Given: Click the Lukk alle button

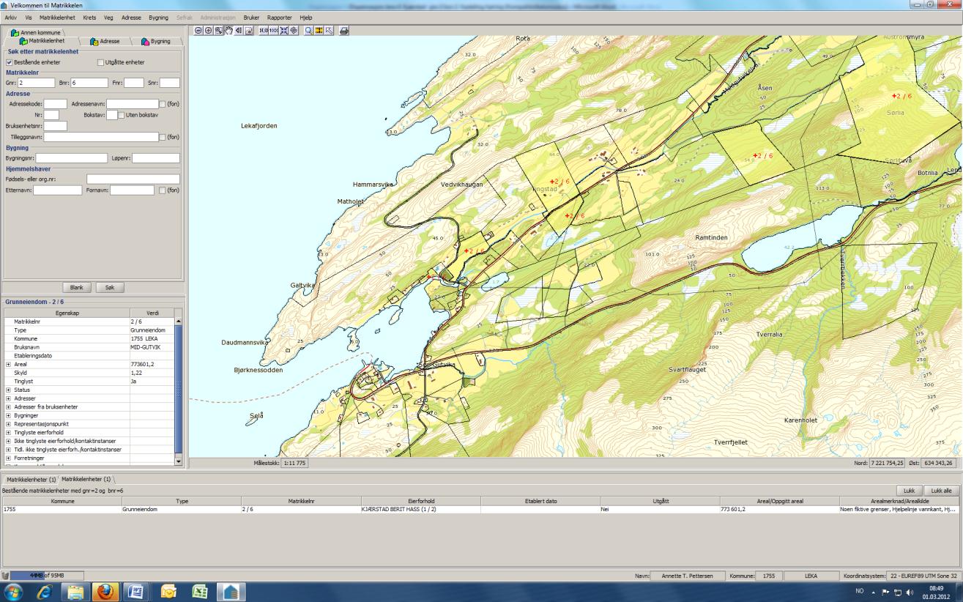Looking at the screenshot, I should [x=942, y=490].
